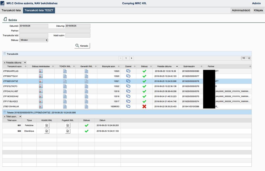Open TOKEN XML document for 27FS9Q7TGLN1
This screenshot has height=171, width=265.
[65, 76]
